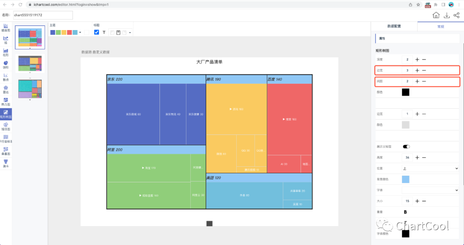464x245 pixels.
Task: Decrease 间距 gap value with minus
Action: pyautogui.click(x=424, y=81)
